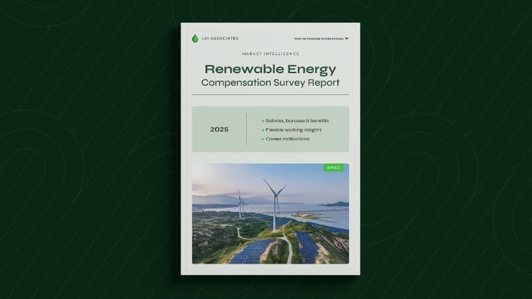Click the bullet dot before Career motivations
This screenshot has width=532, height=299.
coord(263,139)
